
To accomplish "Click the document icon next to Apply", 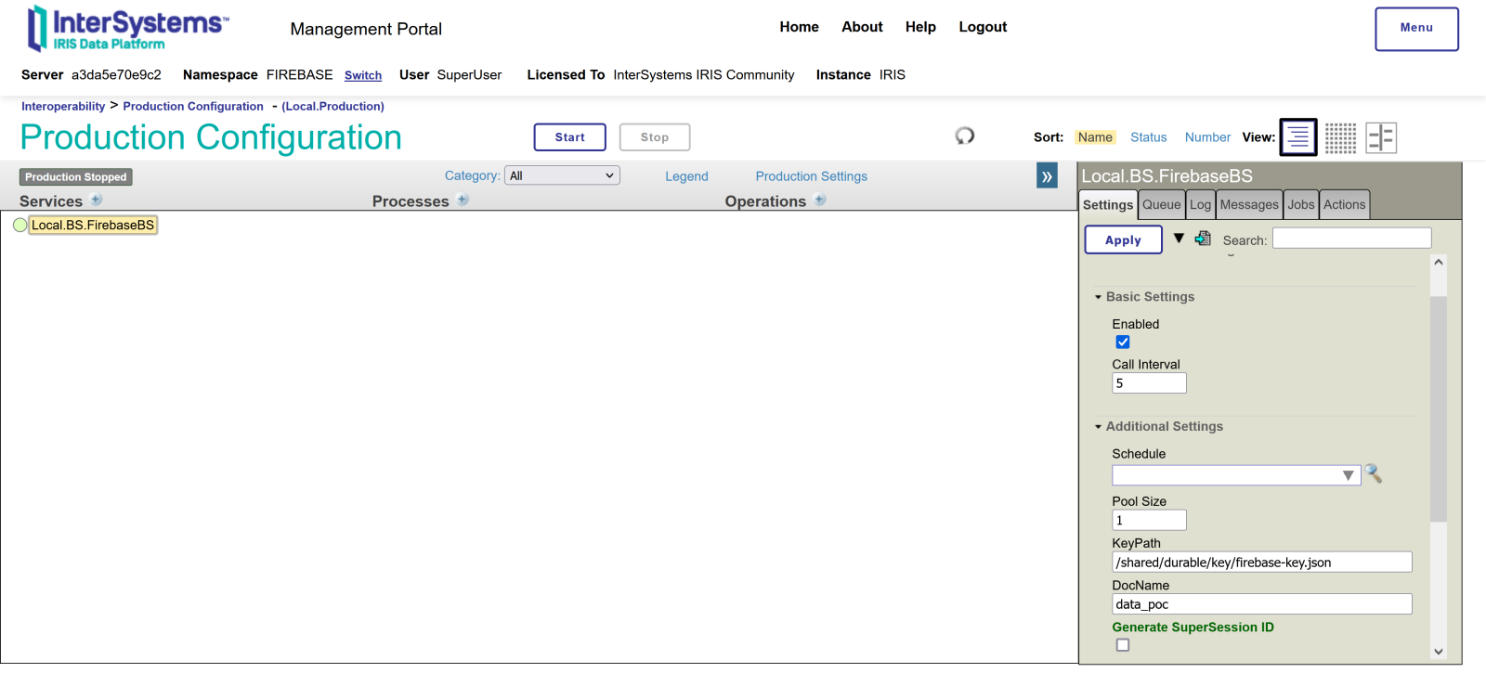I will 1203,239.
